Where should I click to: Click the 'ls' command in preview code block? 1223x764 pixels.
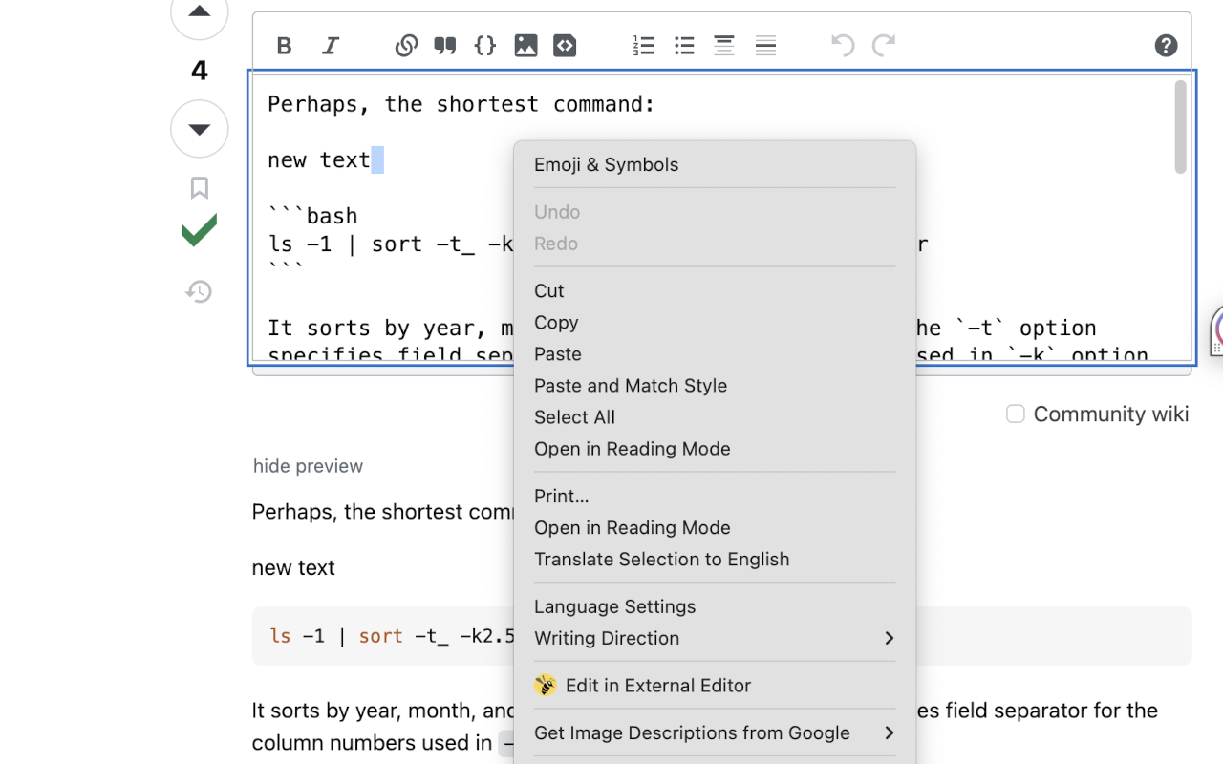(x=280, y=636)
